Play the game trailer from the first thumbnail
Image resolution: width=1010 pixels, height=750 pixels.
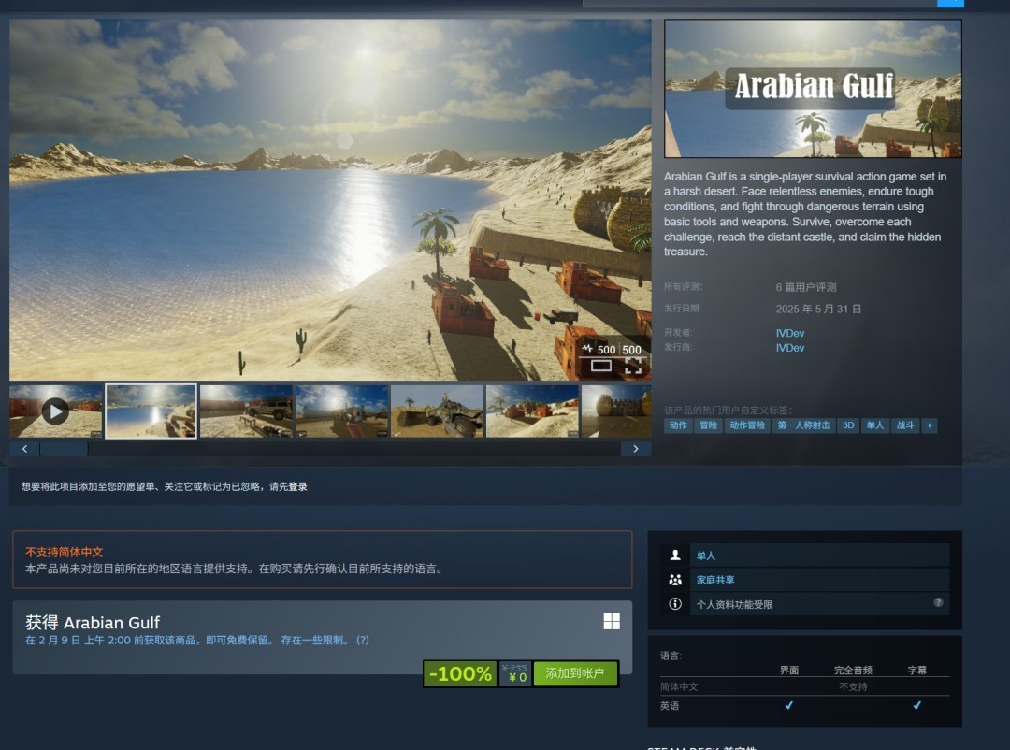click(x=55, y=411)
